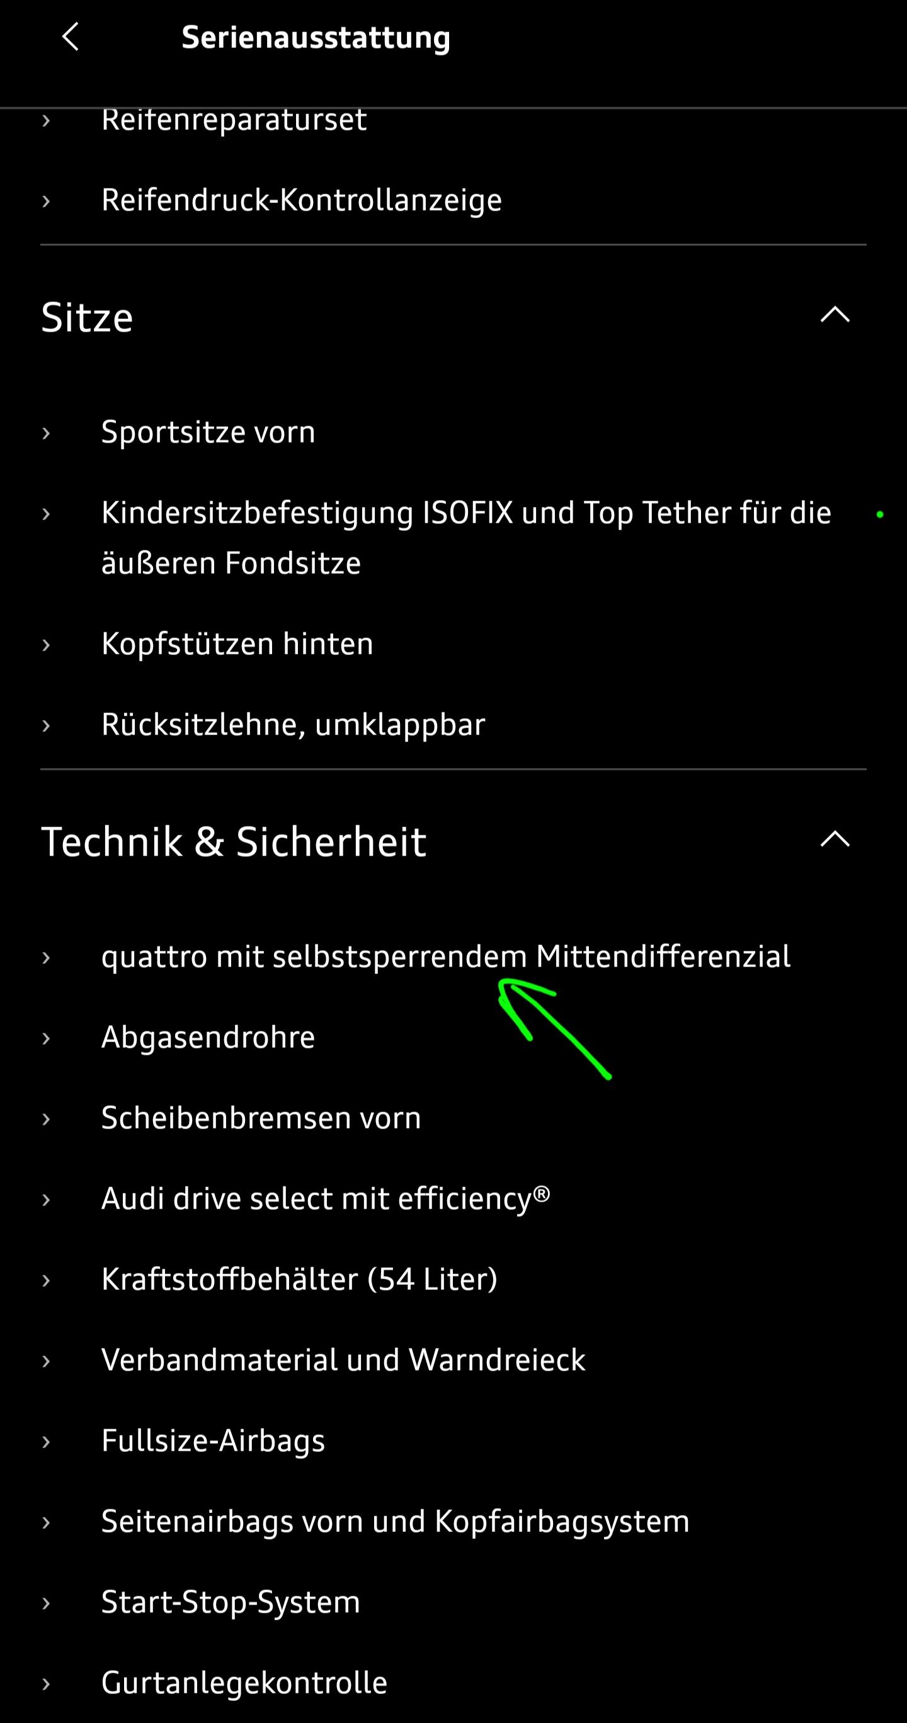Click chevron beside Kraftstoffbehälter (54 Liter)
The width and height of the screenshot is (907, 1723).
[x=46, y=1280]
